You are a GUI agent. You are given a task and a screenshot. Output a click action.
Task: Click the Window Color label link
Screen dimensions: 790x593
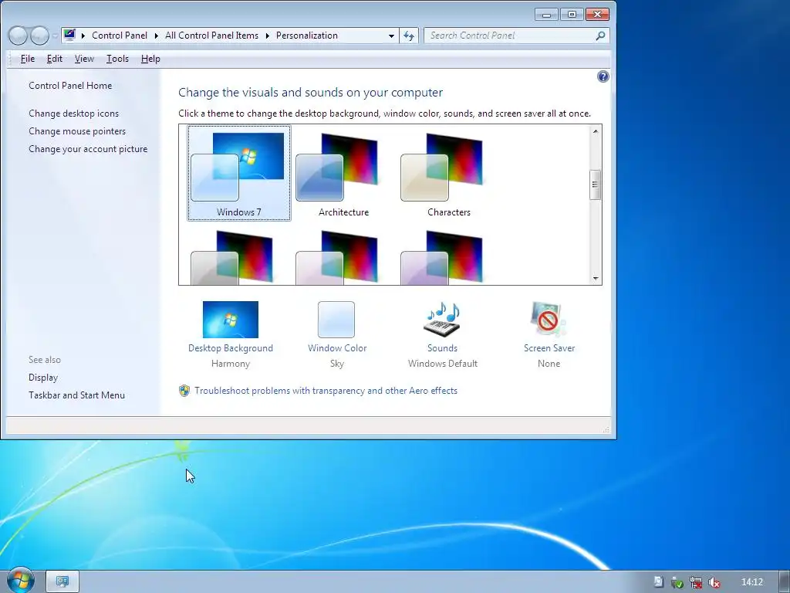[x=337, y=348]
